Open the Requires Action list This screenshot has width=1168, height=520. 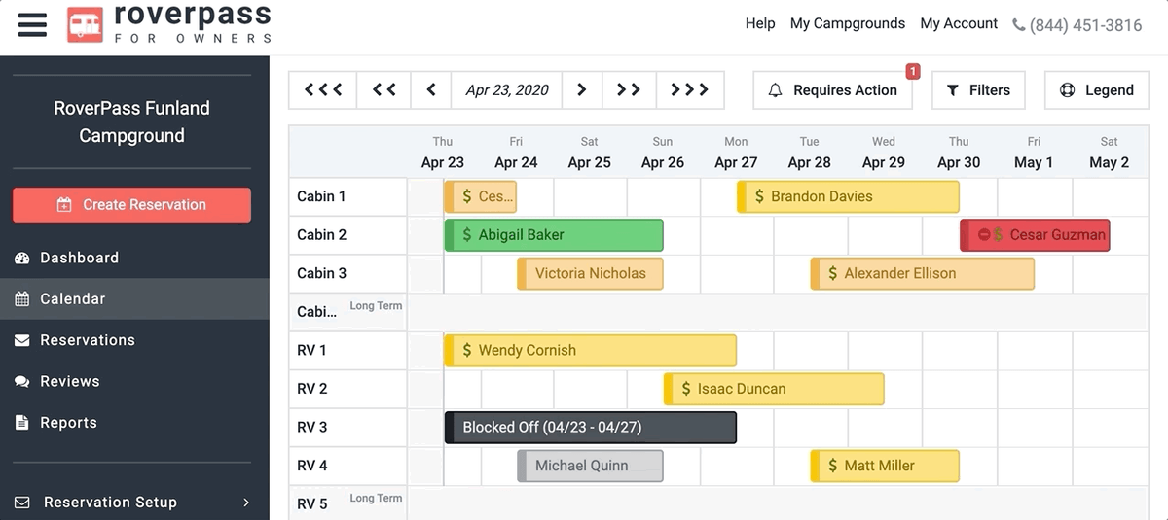[832, 90]
